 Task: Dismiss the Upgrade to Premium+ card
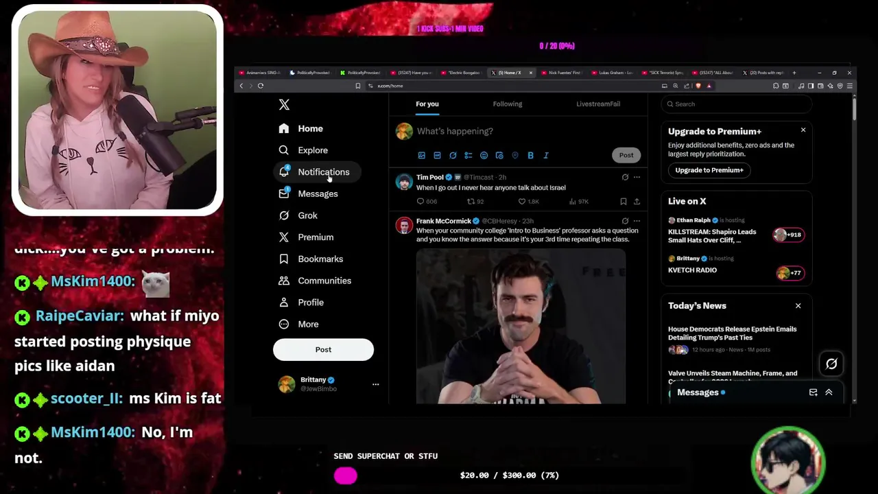[803, 130]
